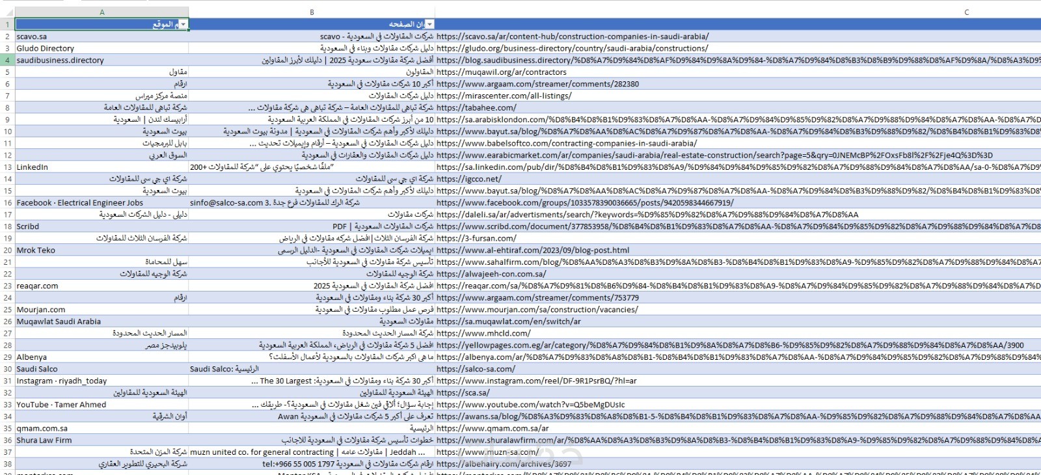
Task: Click the al-ehtiraf.com blog-post URL
Action: point(533,251)
